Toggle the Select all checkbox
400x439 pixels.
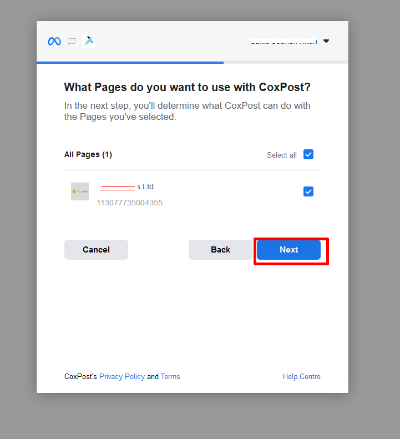[308, 154]
